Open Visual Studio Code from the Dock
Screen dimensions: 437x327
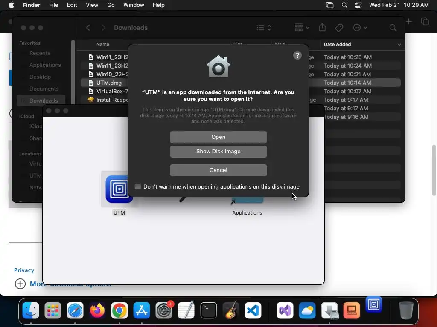coord(253,310)
